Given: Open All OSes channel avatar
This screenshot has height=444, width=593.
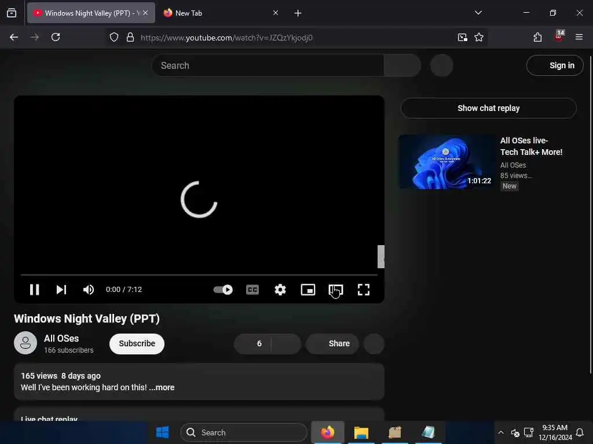Looking at the screenshot, I should [x=25, y=343].
